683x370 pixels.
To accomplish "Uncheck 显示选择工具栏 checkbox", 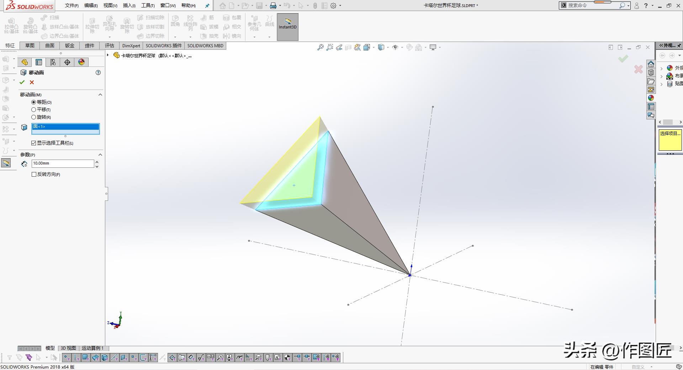I will click(34, 143).
